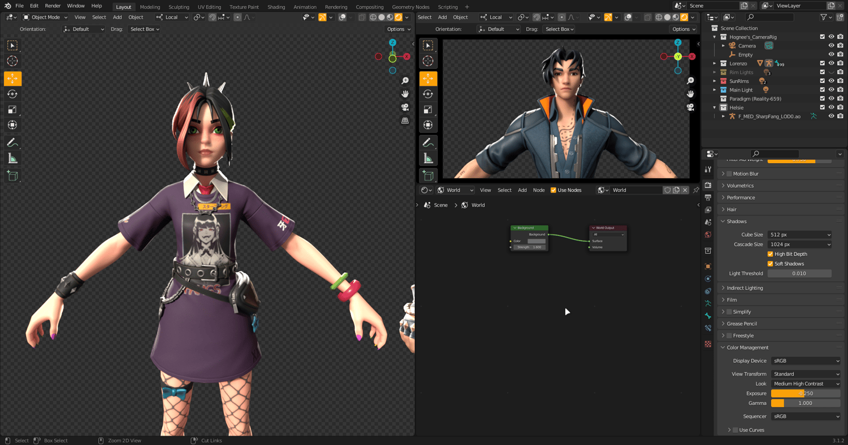Screen dimensions: 848x445
Task: Click the pan hand icon in right viewport
Action: tap(690, 94)
